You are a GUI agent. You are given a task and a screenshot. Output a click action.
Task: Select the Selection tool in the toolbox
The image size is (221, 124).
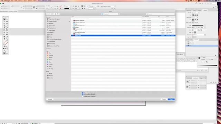point(4,19)
